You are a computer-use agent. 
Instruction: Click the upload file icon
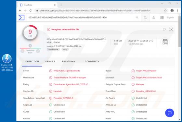(x=154, y=18)
